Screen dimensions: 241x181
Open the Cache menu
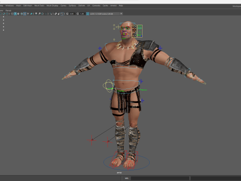(x=105, y=6)
